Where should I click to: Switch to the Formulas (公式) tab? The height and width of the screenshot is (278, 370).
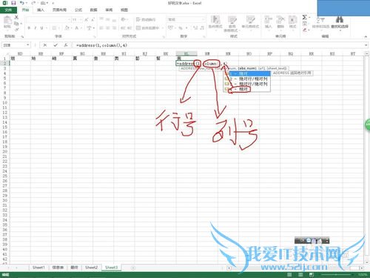pos(78,10)
